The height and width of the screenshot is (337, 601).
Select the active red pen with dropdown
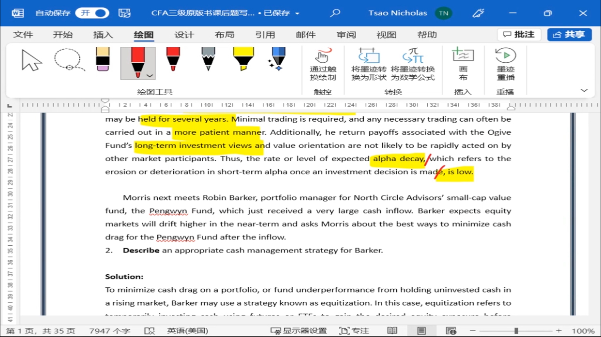138,63
